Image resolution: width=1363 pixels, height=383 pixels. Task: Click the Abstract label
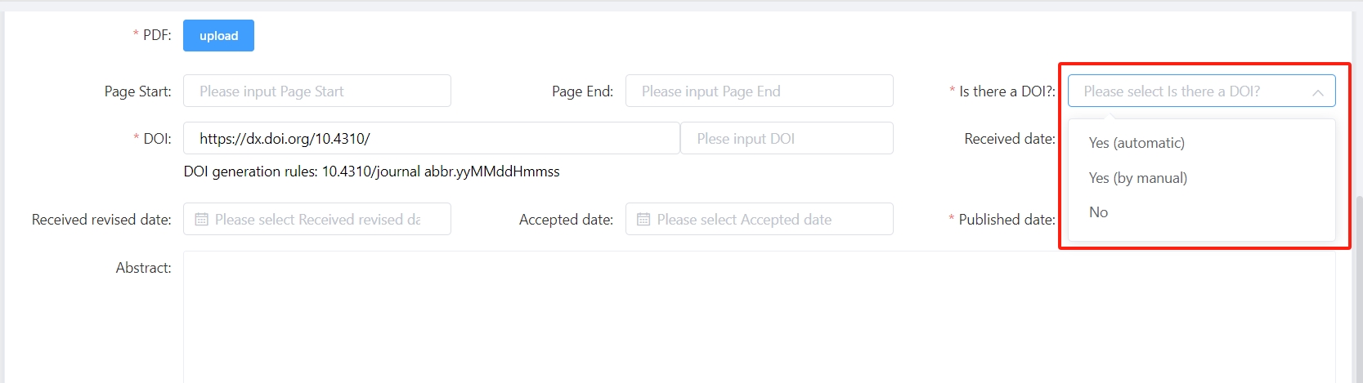coord(144,268)
